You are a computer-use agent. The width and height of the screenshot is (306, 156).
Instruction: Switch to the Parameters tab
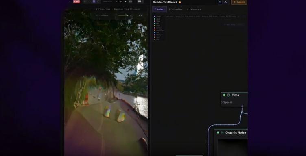point(194,9)
